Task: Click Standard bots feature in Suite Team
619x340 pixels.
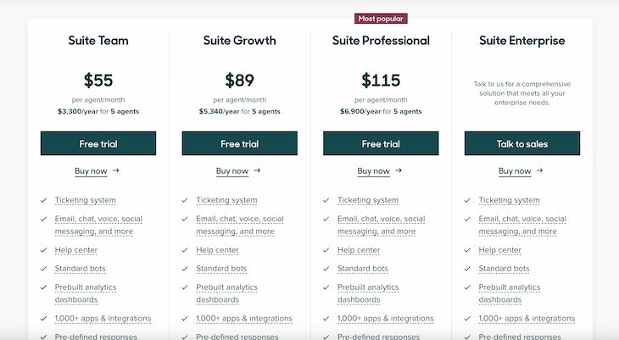Action: pyautogui.click(x=81, y=269)
